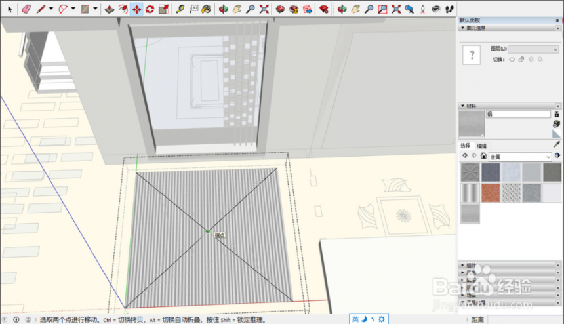Select the corrugated metal swatch
Viewport: 564px width, 324px height.
coord(470,193)
